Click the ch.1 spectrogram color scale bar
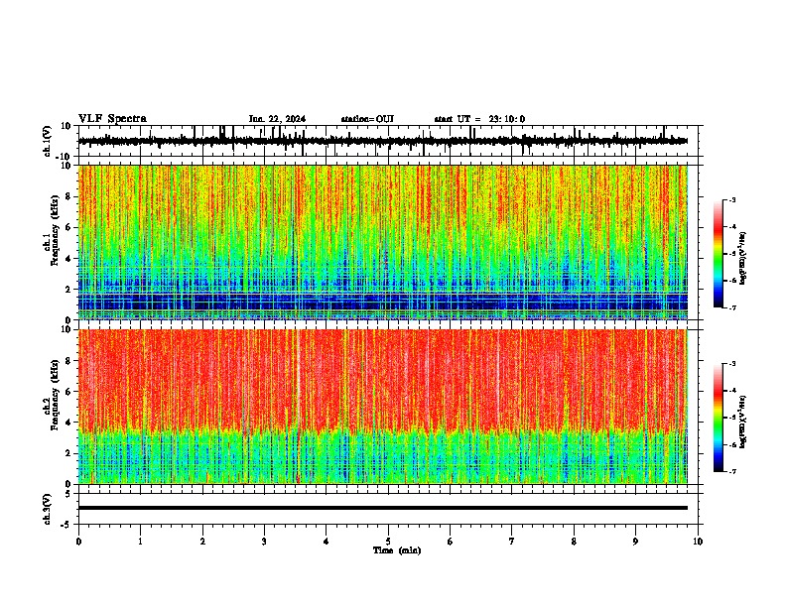The width and height of the screenshot is (786, 607). click(719, 254)
